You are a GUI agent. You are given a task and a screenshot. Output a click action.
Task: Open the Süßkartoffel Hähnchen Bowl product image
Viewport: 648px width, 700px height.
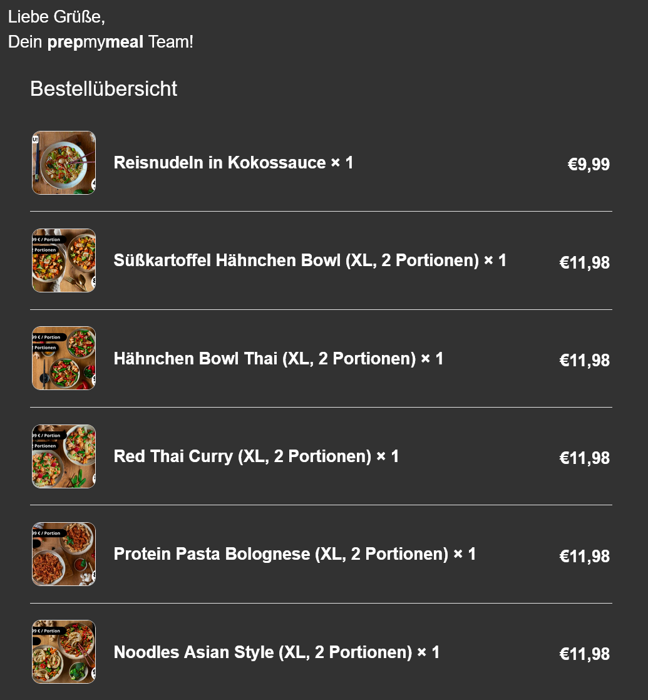click(x=64, y=260)
